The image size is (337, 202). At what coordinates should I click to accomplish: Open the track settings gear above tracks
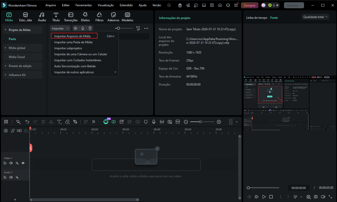[6, 130]
